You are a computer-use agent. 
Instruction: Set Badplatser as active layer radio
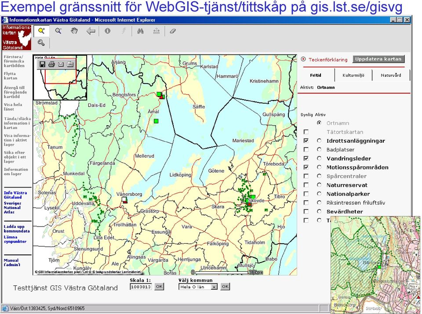tap(319, 149)
